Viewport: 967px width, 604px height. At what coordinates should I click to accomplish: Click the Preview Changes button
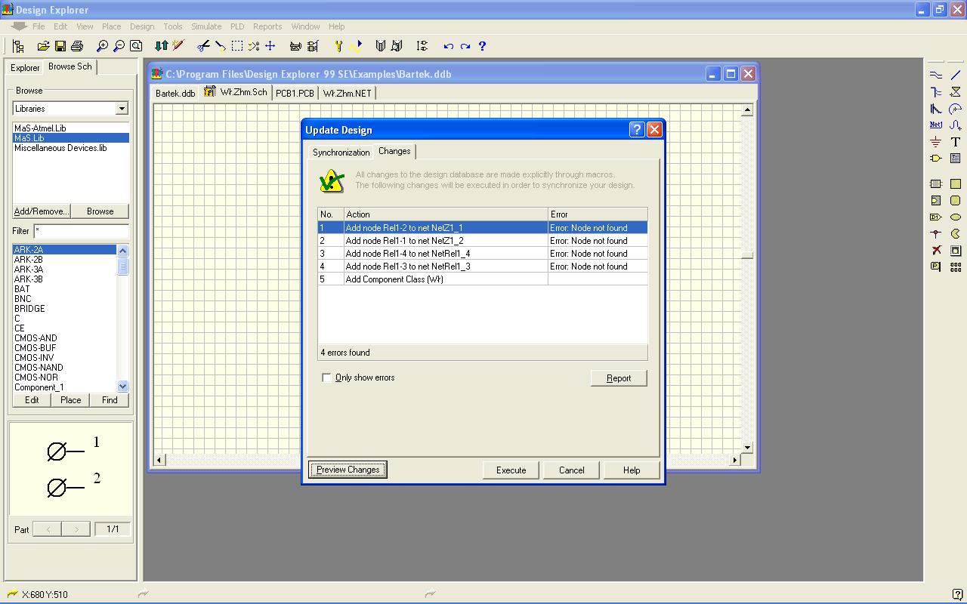pos(348,470)
